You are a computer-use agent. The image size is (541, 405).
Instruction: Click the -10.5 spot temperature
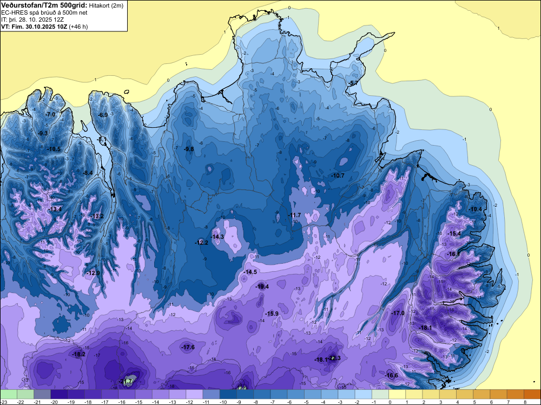pyautogui.click(x=54, y=149)
